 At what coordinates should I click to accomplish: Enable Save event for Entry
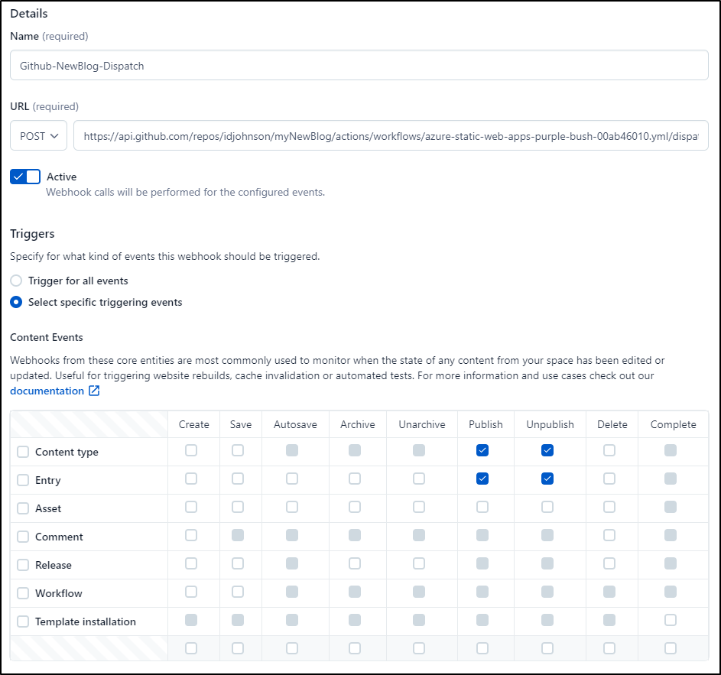pyautogui.click(x=238, y=479)
